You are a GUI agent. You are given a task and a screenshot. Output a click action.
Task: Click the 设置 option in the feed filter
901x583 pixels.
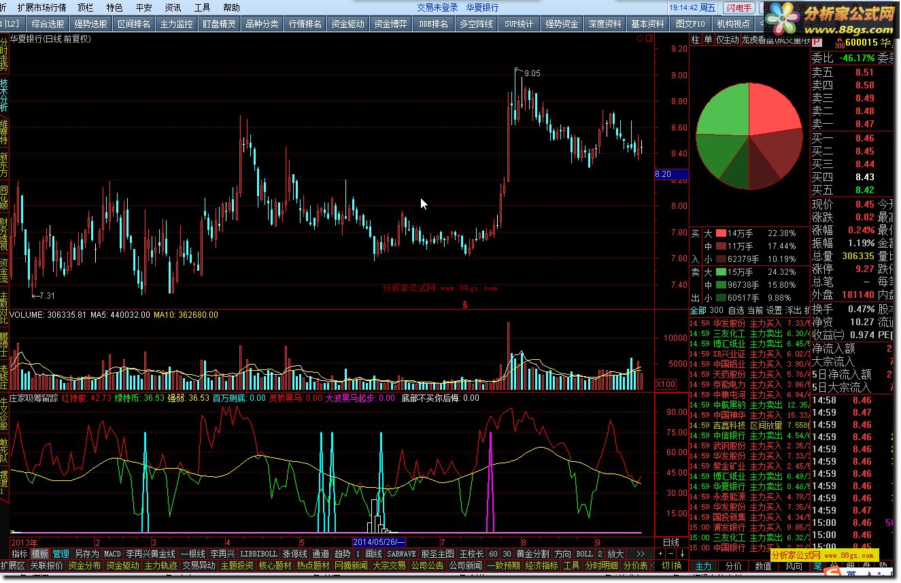point(774,310)
